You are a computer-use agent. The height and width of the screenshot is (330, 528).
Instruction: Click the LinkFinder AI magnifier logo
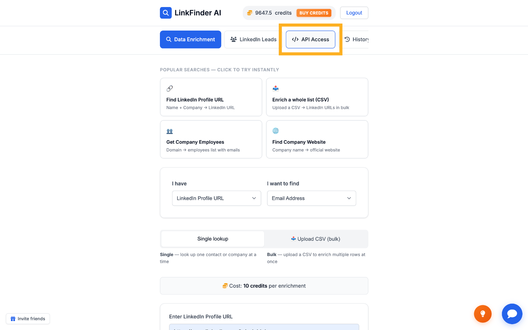pos(166,13)
